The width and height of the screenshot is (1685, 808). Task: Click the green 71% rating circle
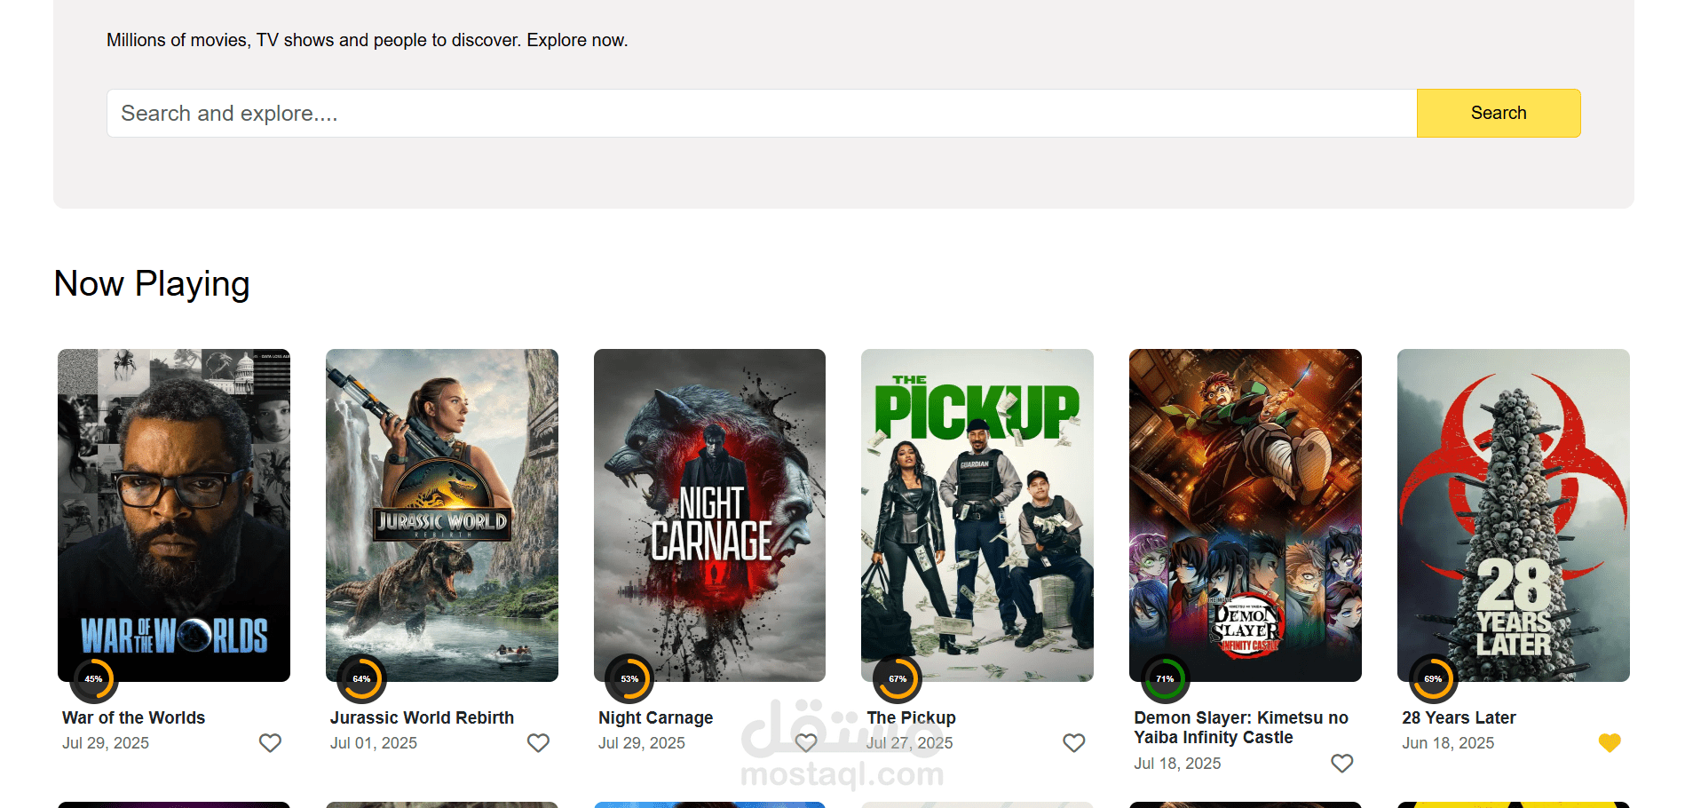point(1165,679)
